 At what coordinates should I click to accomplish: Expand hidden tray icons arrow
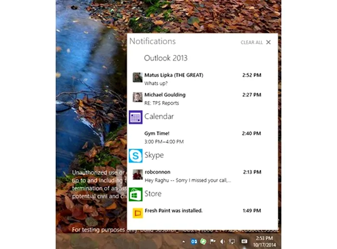183,242
